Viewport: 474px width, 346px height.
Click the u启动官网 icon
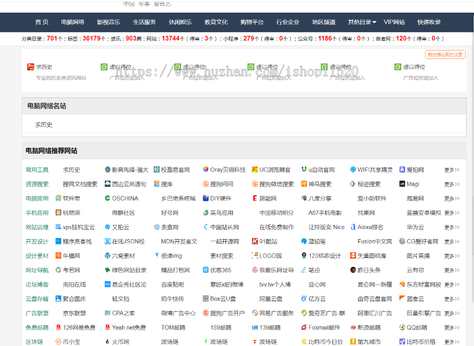coord(304,170)
